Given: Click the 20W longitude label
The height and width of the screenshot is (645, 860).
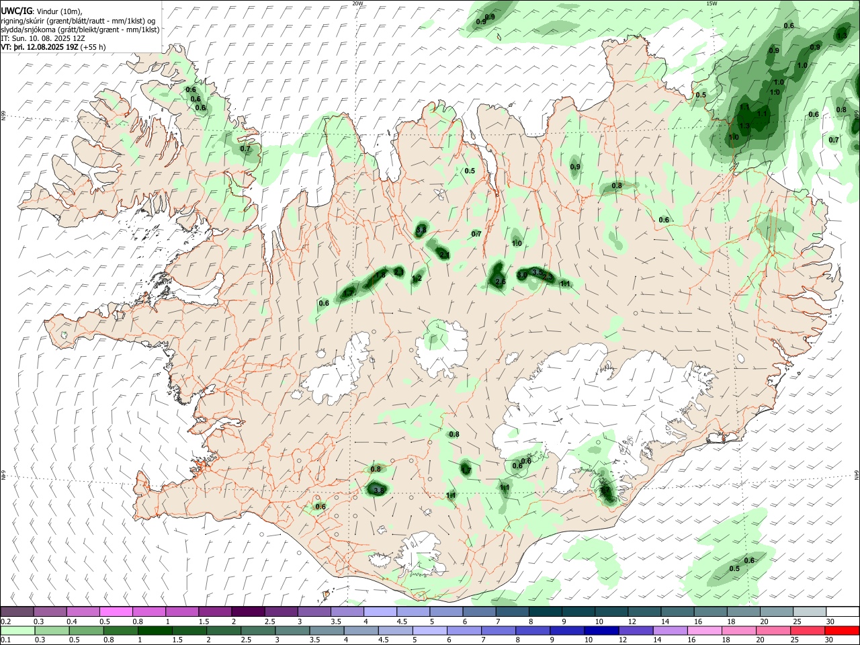Looking at the screenshot, I should (x=357, y=3).
